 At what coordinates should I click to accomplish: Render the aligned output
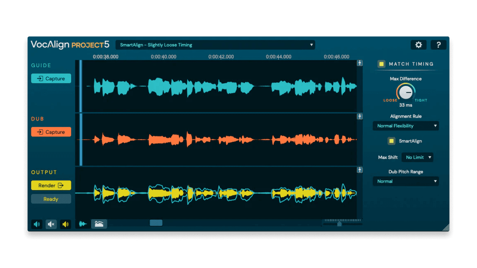(x=51, y=185)
